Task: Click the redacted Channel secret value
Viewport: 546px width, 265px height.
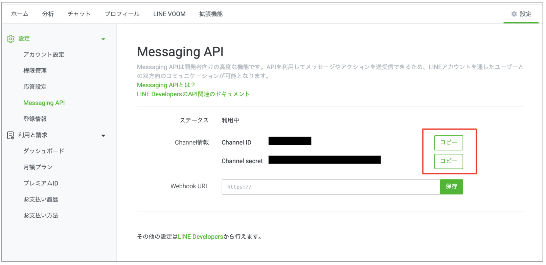Action: coord(325,160)
